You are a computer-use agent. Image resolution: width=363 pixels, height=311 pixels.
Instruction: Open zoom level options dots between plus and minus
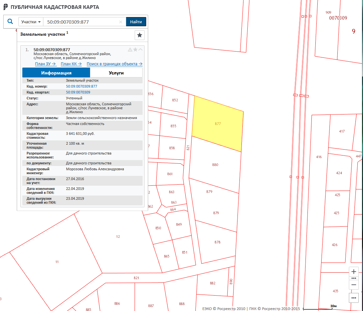[354, 278]
